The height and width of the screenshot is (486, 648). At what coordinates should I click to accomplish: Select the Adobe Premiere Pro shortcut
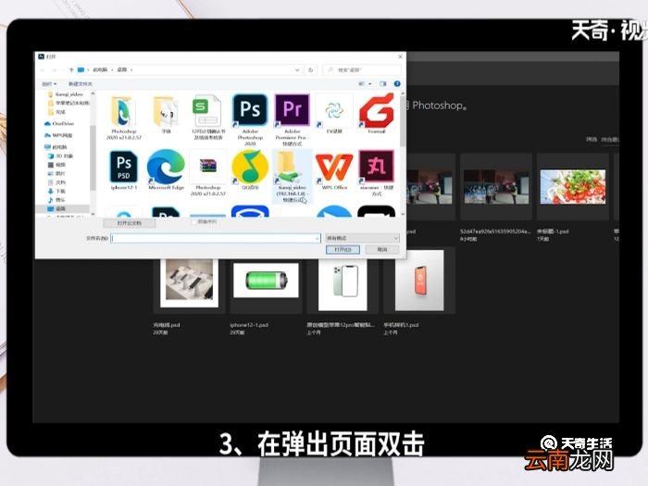(293, 110)
